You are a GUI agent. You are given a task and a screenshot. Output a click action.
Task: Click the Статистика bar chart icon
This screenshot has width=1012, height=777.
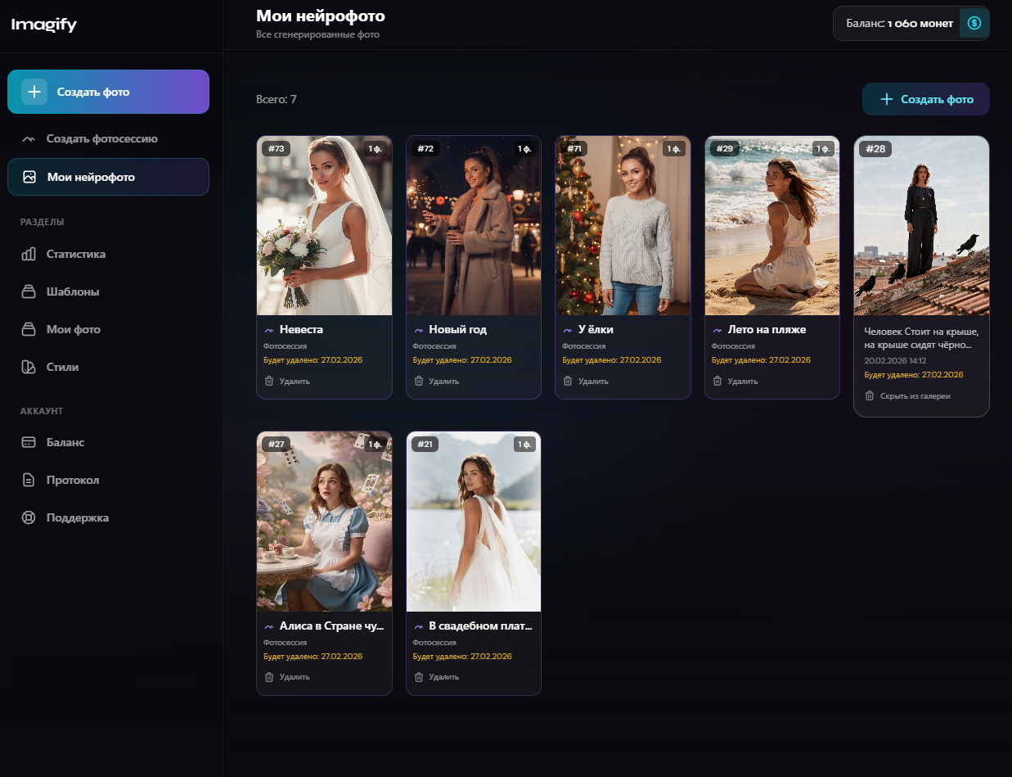29,254
